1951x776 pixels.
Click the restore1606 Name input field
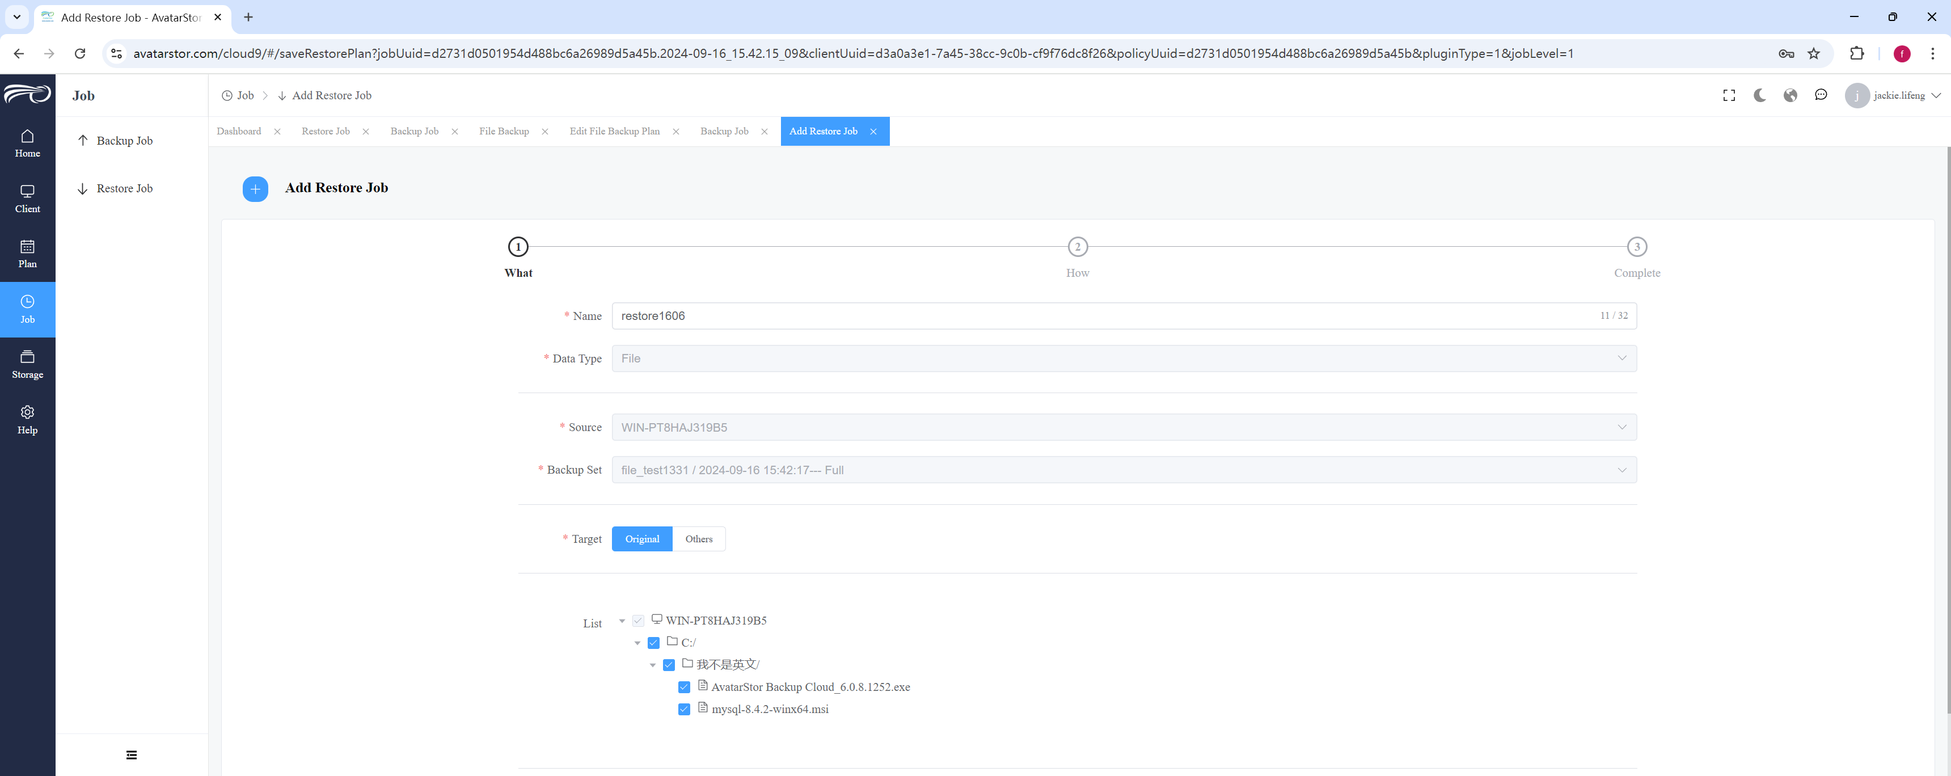point(1124,316)
